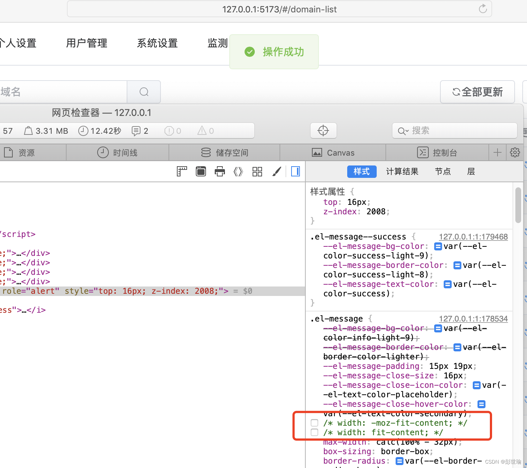Add a new inspector tab with plus
Image resolution: width=527 pixels, height=468 pixels.
tap(497, 152)
